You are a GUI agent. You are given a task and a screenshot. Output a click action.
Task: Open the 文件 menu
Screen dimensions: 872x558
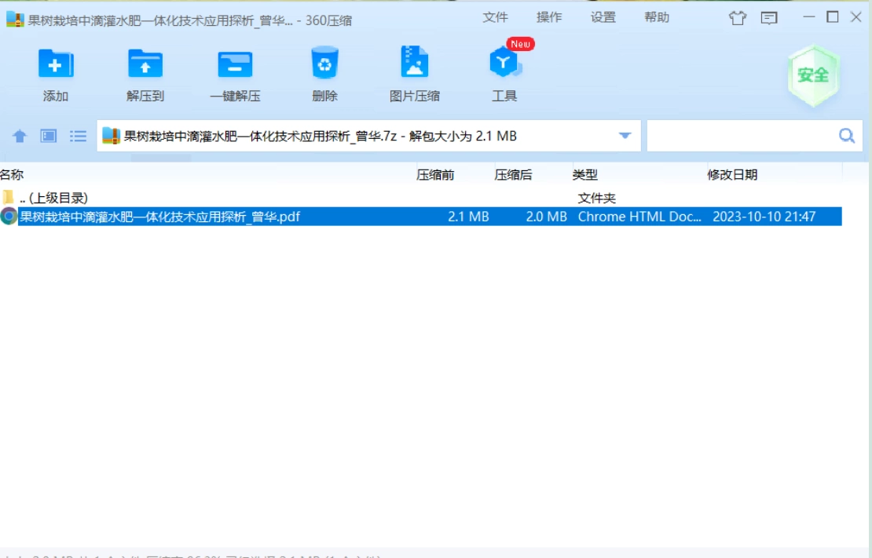point(495,17)
